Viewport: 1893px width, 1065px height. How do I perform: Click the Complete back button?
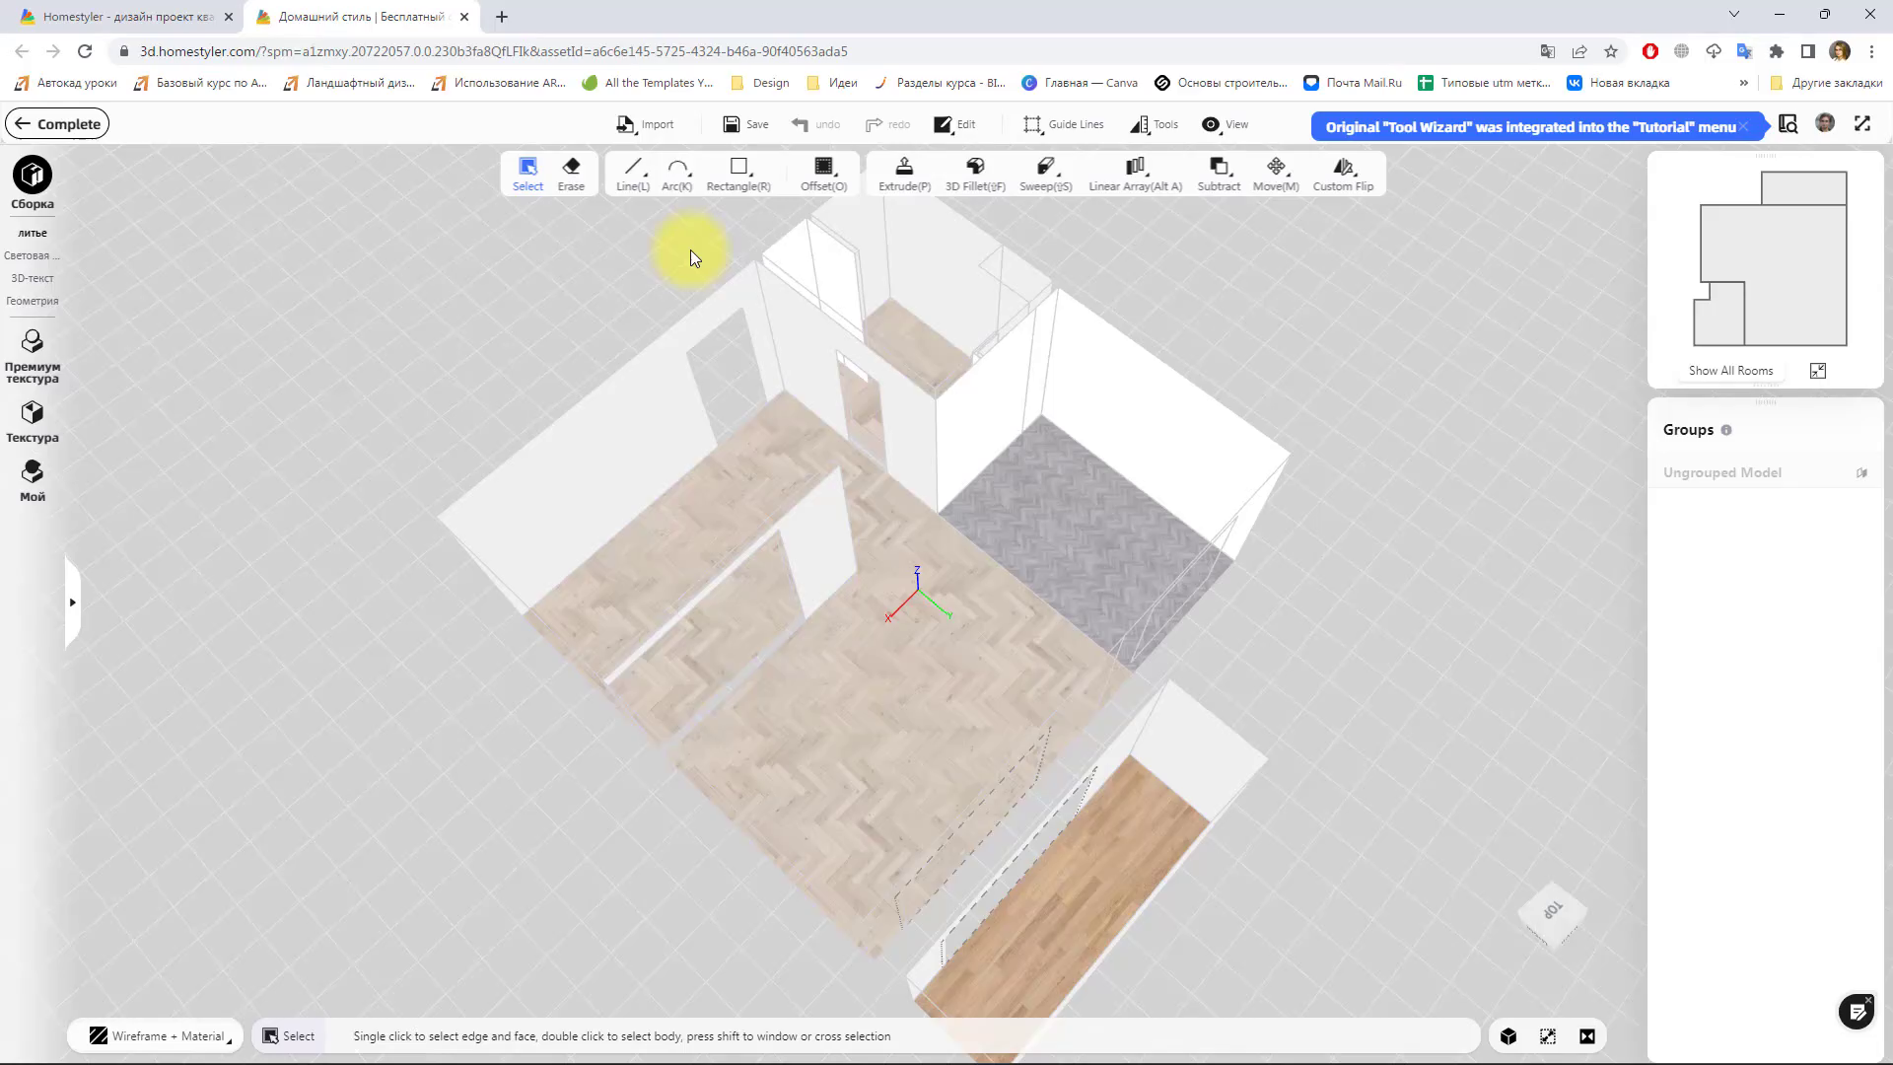click(57, 124)
